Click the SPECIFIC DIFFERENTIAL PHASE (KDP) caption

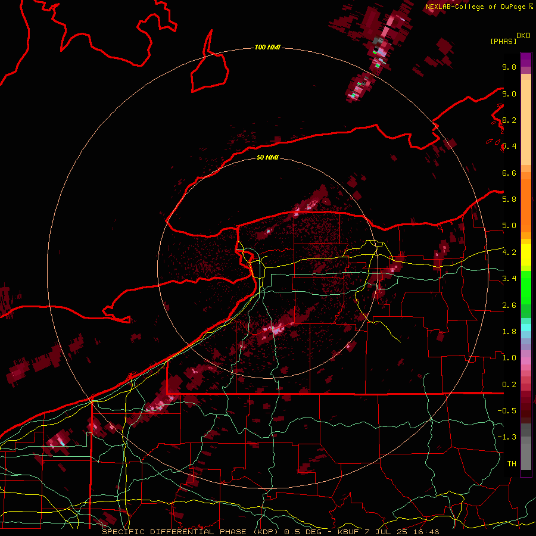tap(193, 532)
